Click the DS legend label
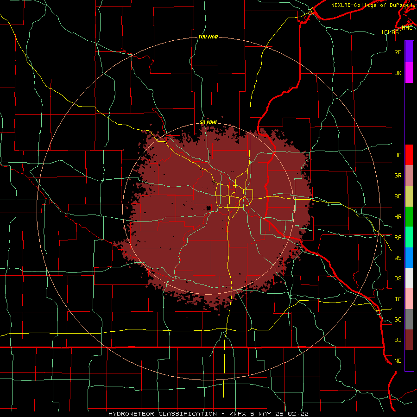Screen dimensions: 417x417 [398, 278]
